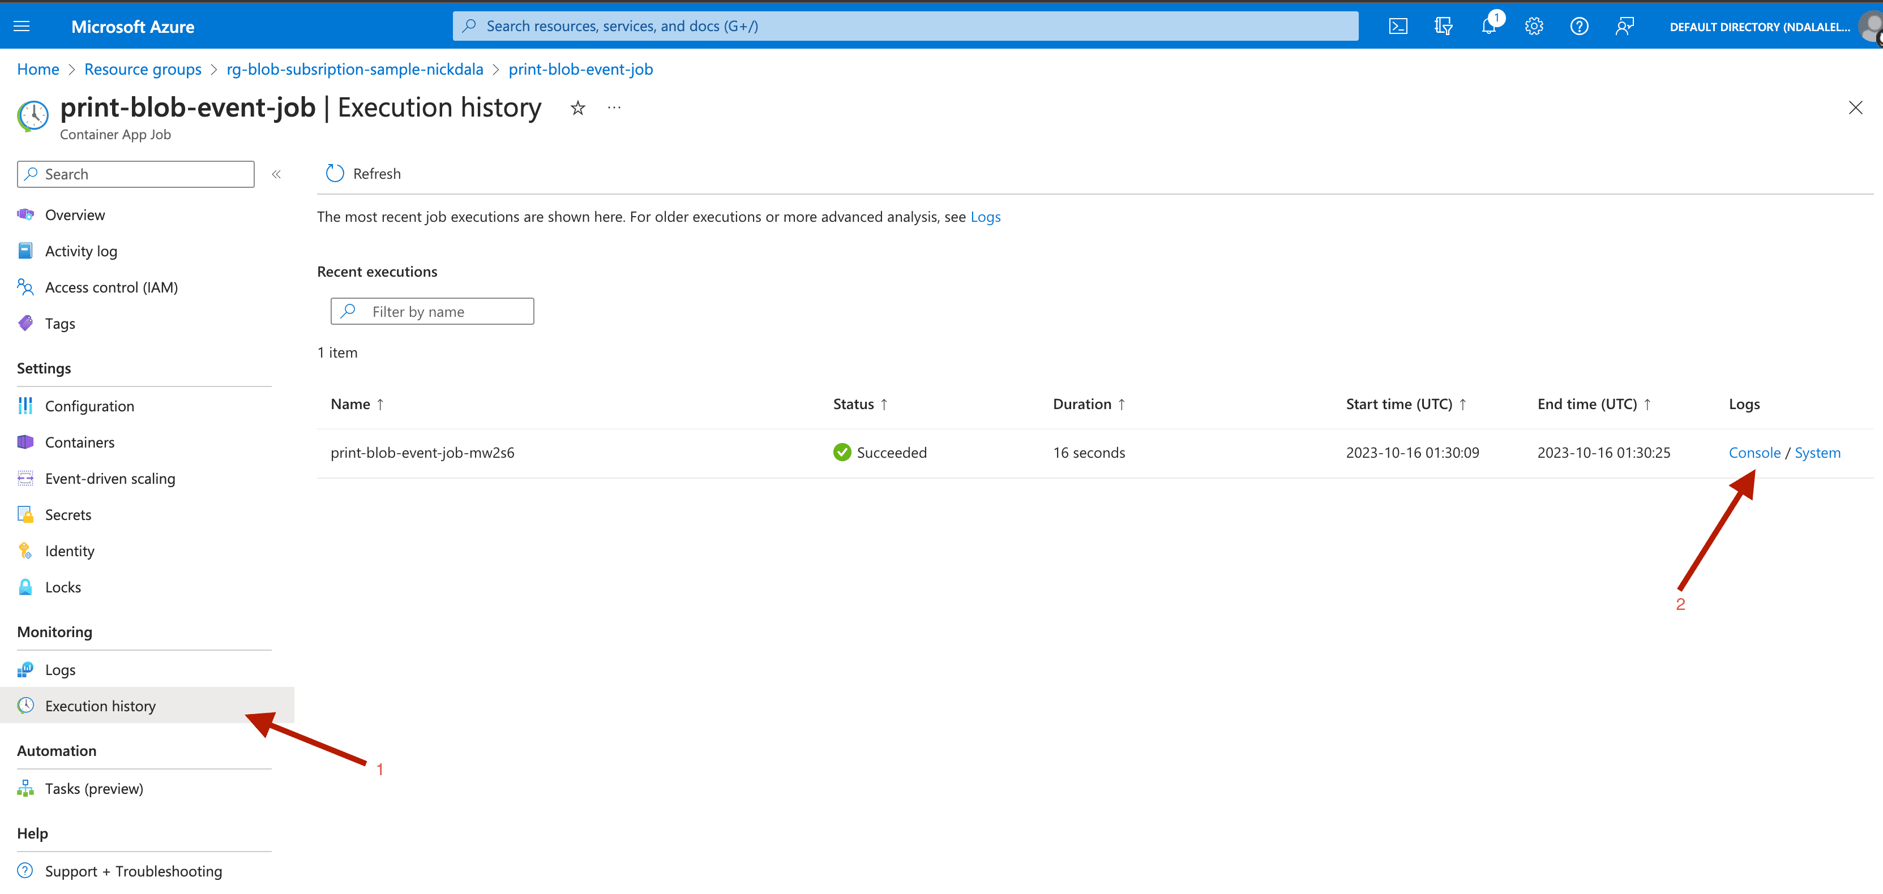Viewport: 1883px width, 894px height.
Task: Open the portal hamburger menu
Action: (x=22, y=26)
